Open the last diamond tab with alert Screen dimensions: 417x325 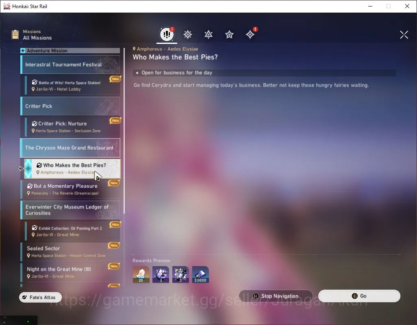[x=250, y=34]
